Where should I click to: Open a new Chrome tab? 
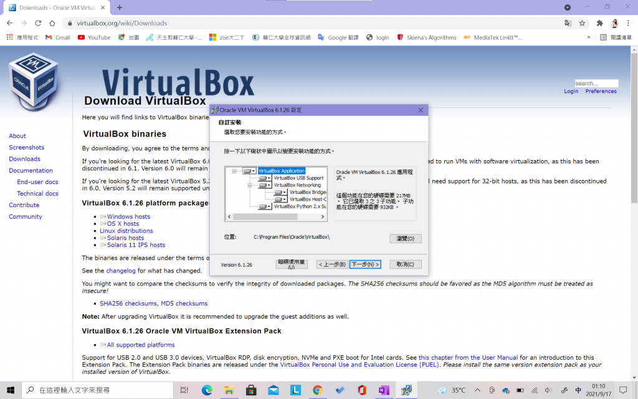point(120,7)
